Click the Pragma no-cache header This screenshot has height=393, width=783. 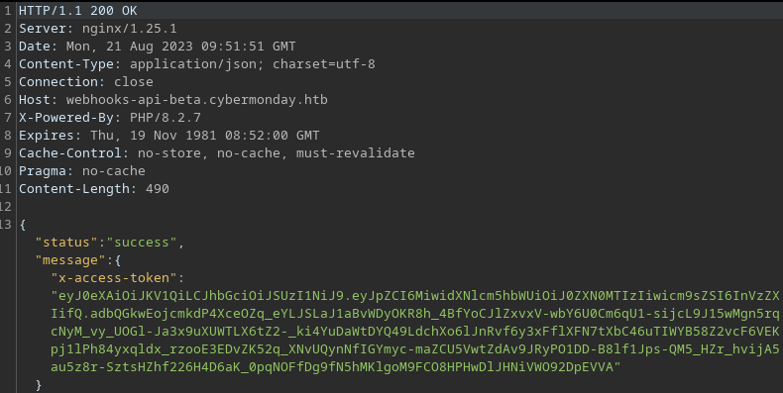[x=82, y=171]
